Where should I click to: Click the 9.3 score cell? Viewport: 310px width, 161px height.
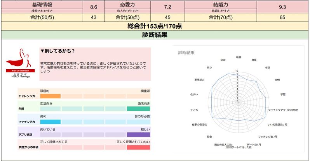[x=282, y=7]
